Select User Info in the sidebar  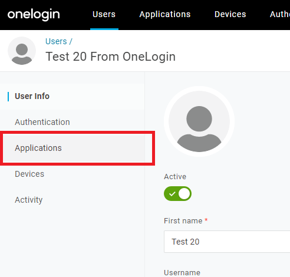pyautogui.click(x=32, y=96)
